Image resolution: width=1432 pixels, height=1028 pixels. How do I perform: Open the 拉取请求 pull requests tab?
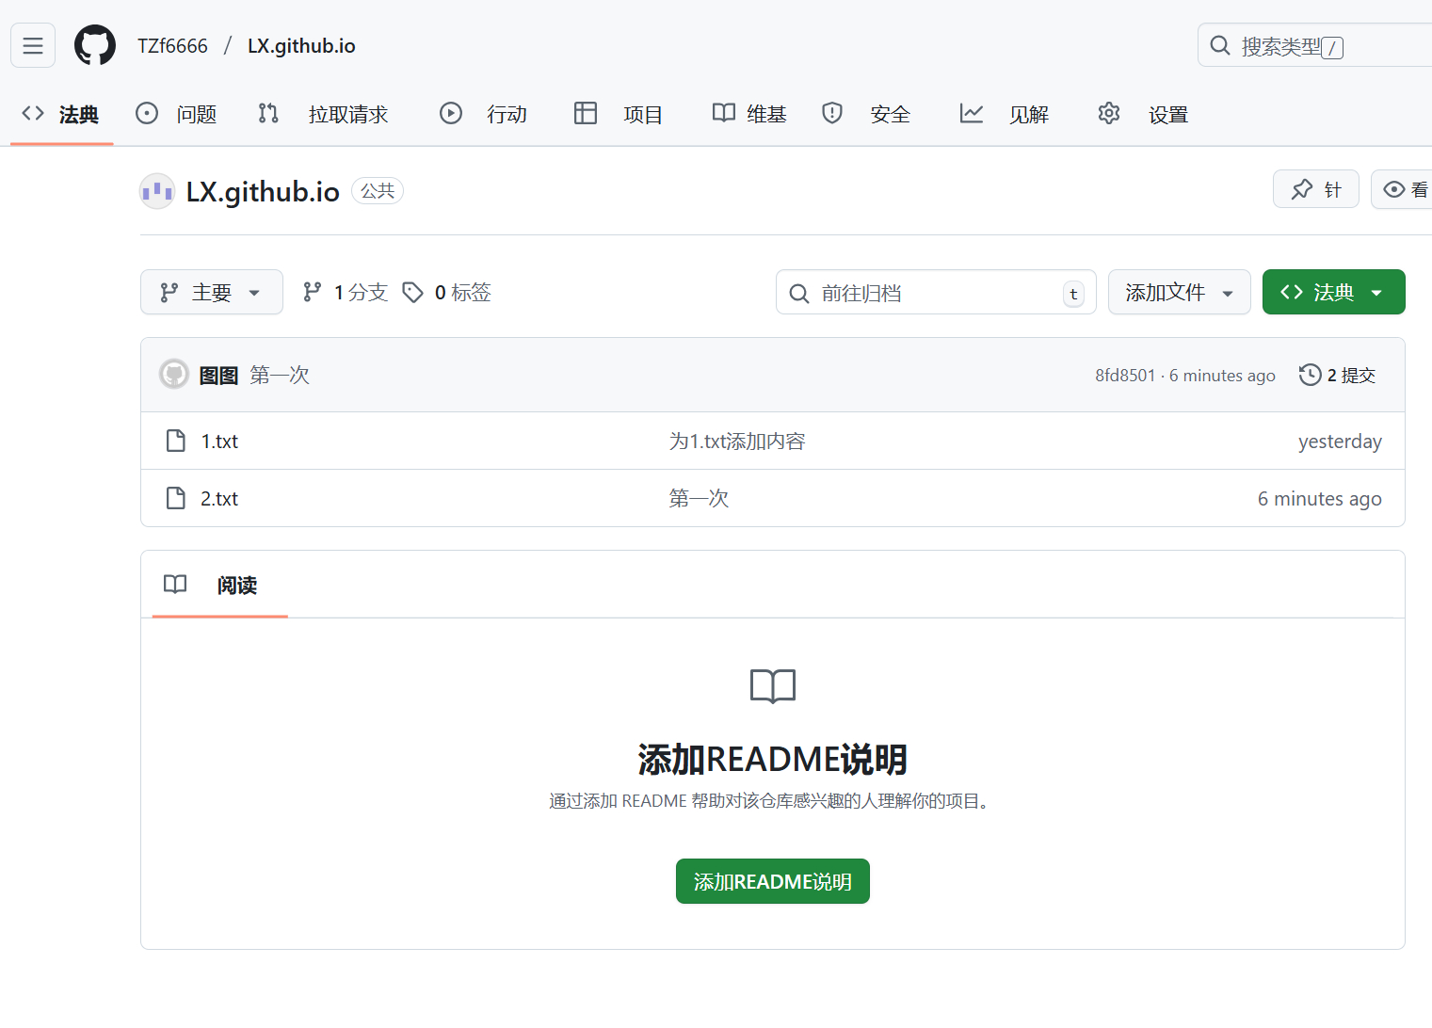tap(324, 115)
